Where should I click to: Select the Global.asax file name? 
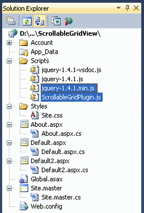pos(47,179)
